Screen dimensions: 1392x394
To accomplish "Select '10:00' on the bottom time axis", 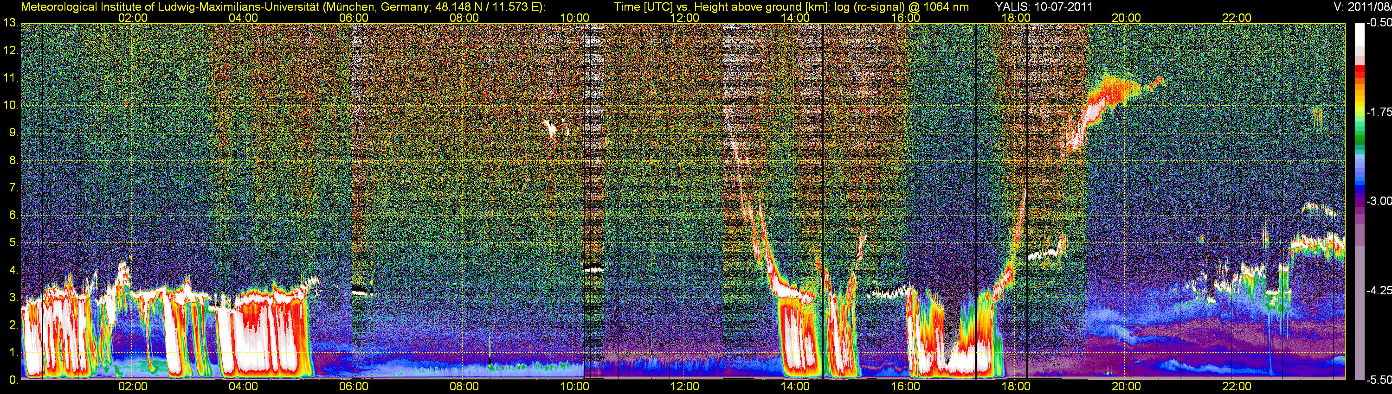I will point(574,387).
